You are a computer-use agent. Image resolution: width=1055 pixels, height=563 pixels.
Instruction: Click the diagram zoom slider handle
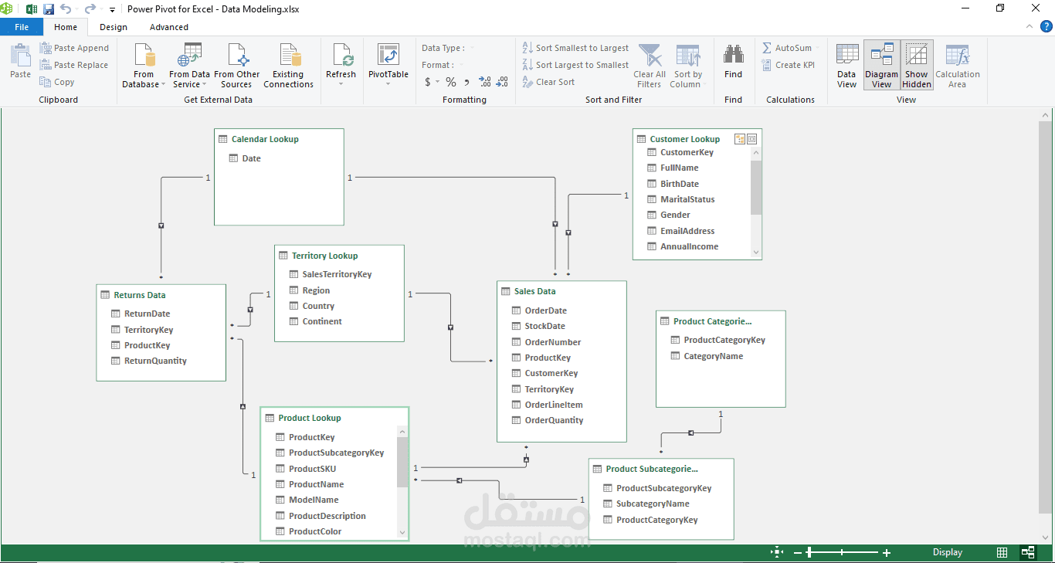coord(809,552)
